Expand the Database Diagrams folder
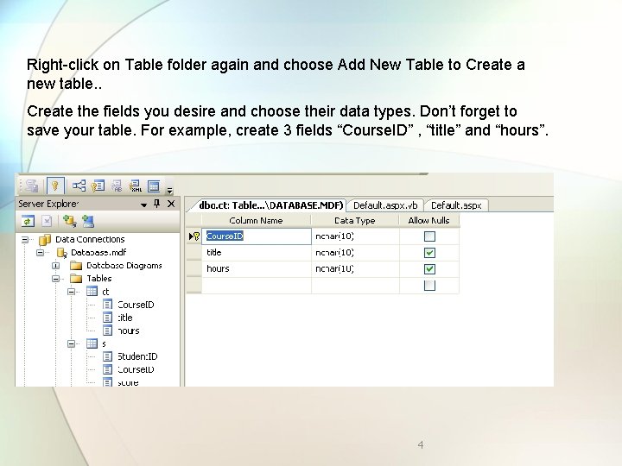Viewport: 622px width, 466px height. 55,266
